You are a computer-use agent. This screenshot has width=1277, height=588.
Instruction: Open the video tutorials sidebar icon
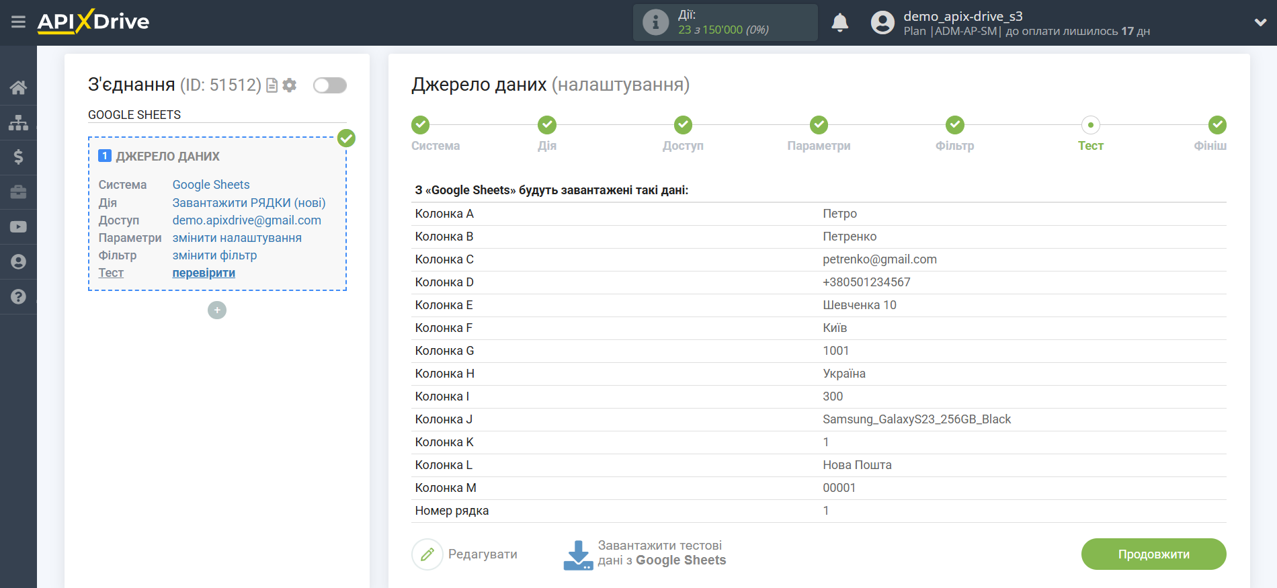(x=18, y=227)
